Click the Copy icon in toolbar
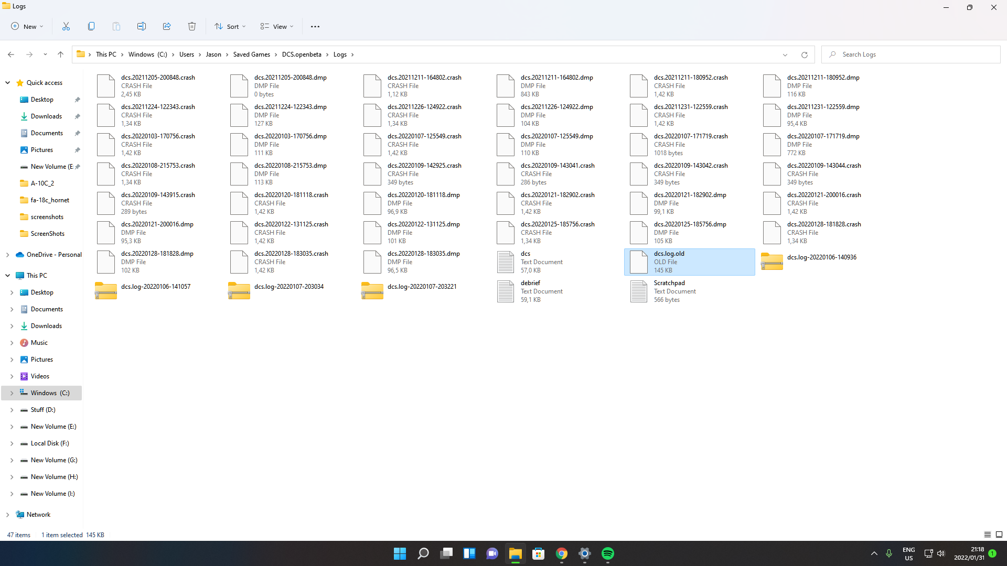 91,26
